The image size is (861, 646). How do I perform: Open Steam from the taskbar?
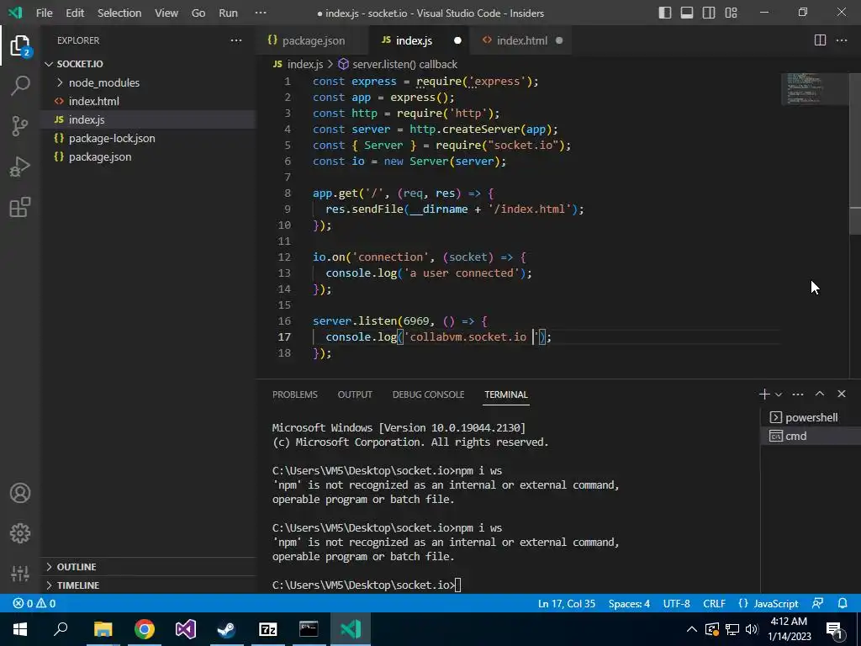coord(226,629)
